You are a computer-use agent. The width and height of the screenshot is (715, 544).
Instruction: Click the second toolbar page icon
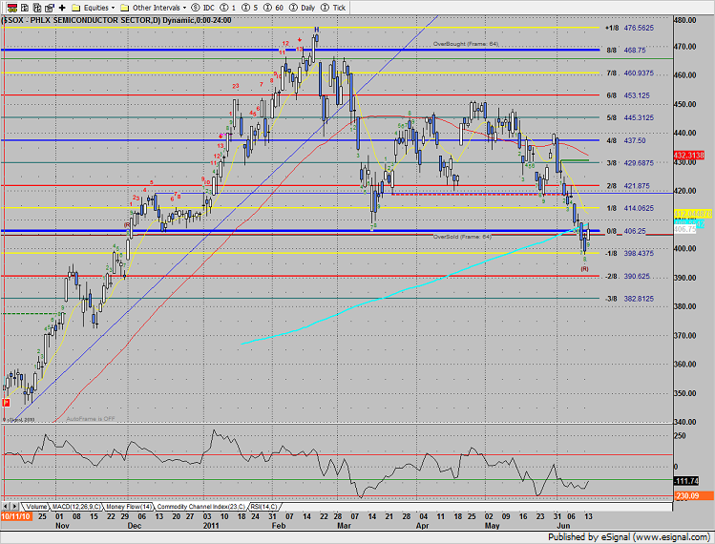25,8
